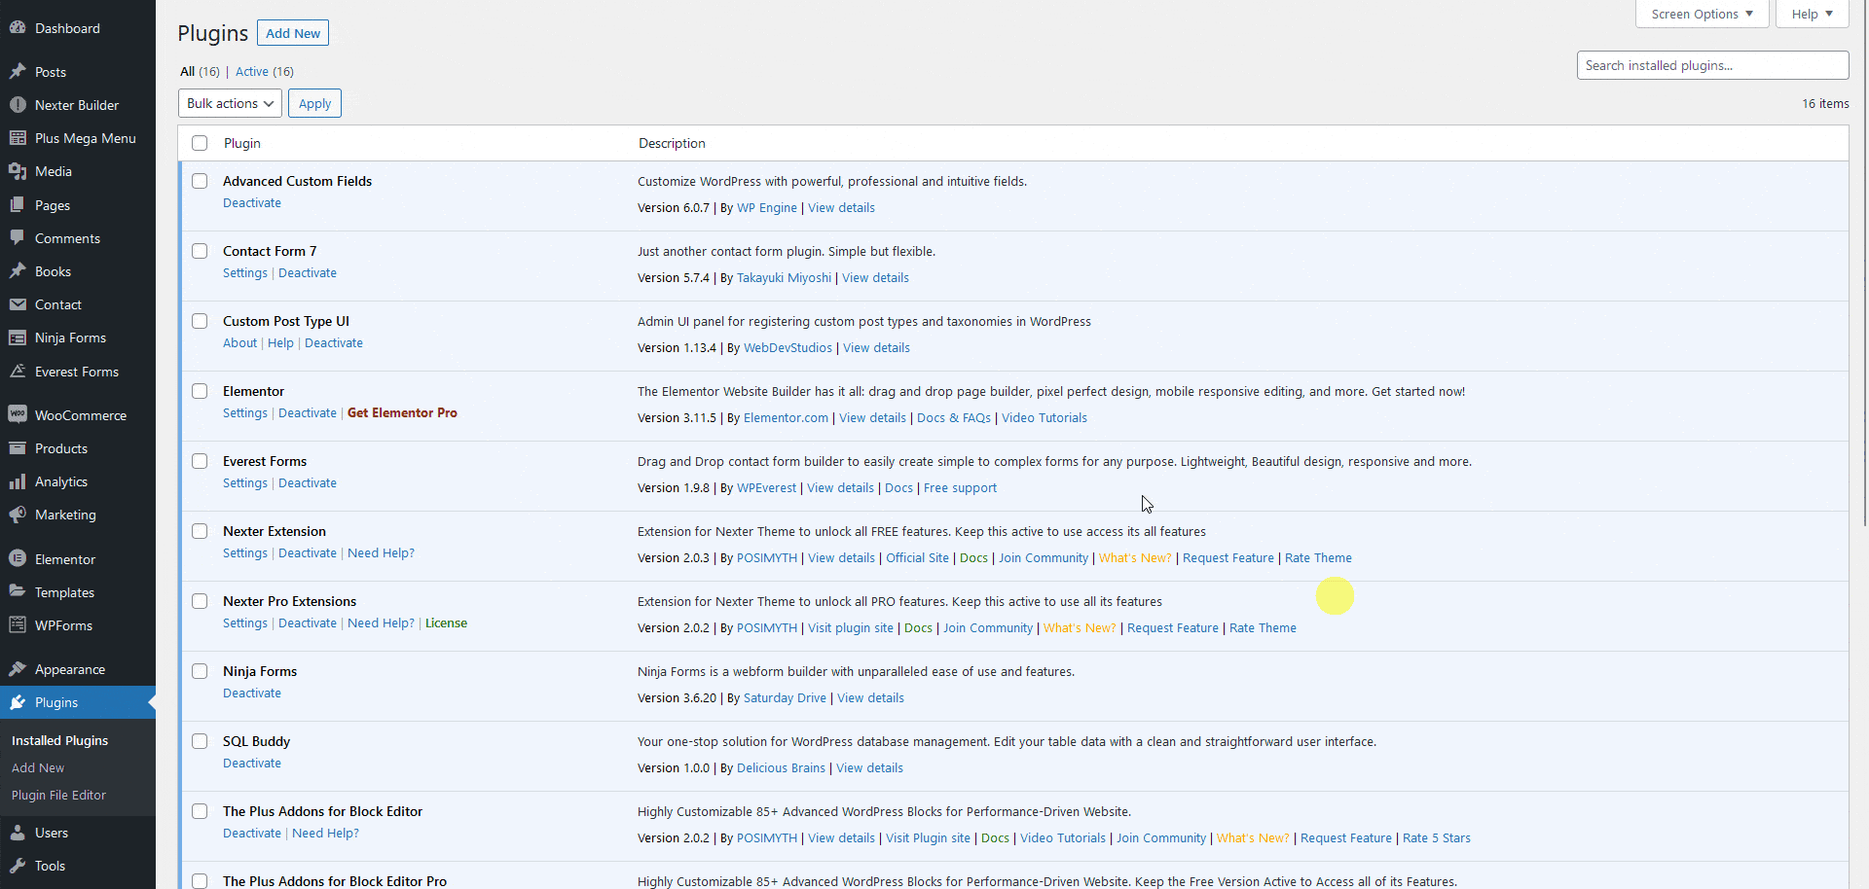
Task: Check the Nexter Extension checkbox
Action: (x=200, y=531)
